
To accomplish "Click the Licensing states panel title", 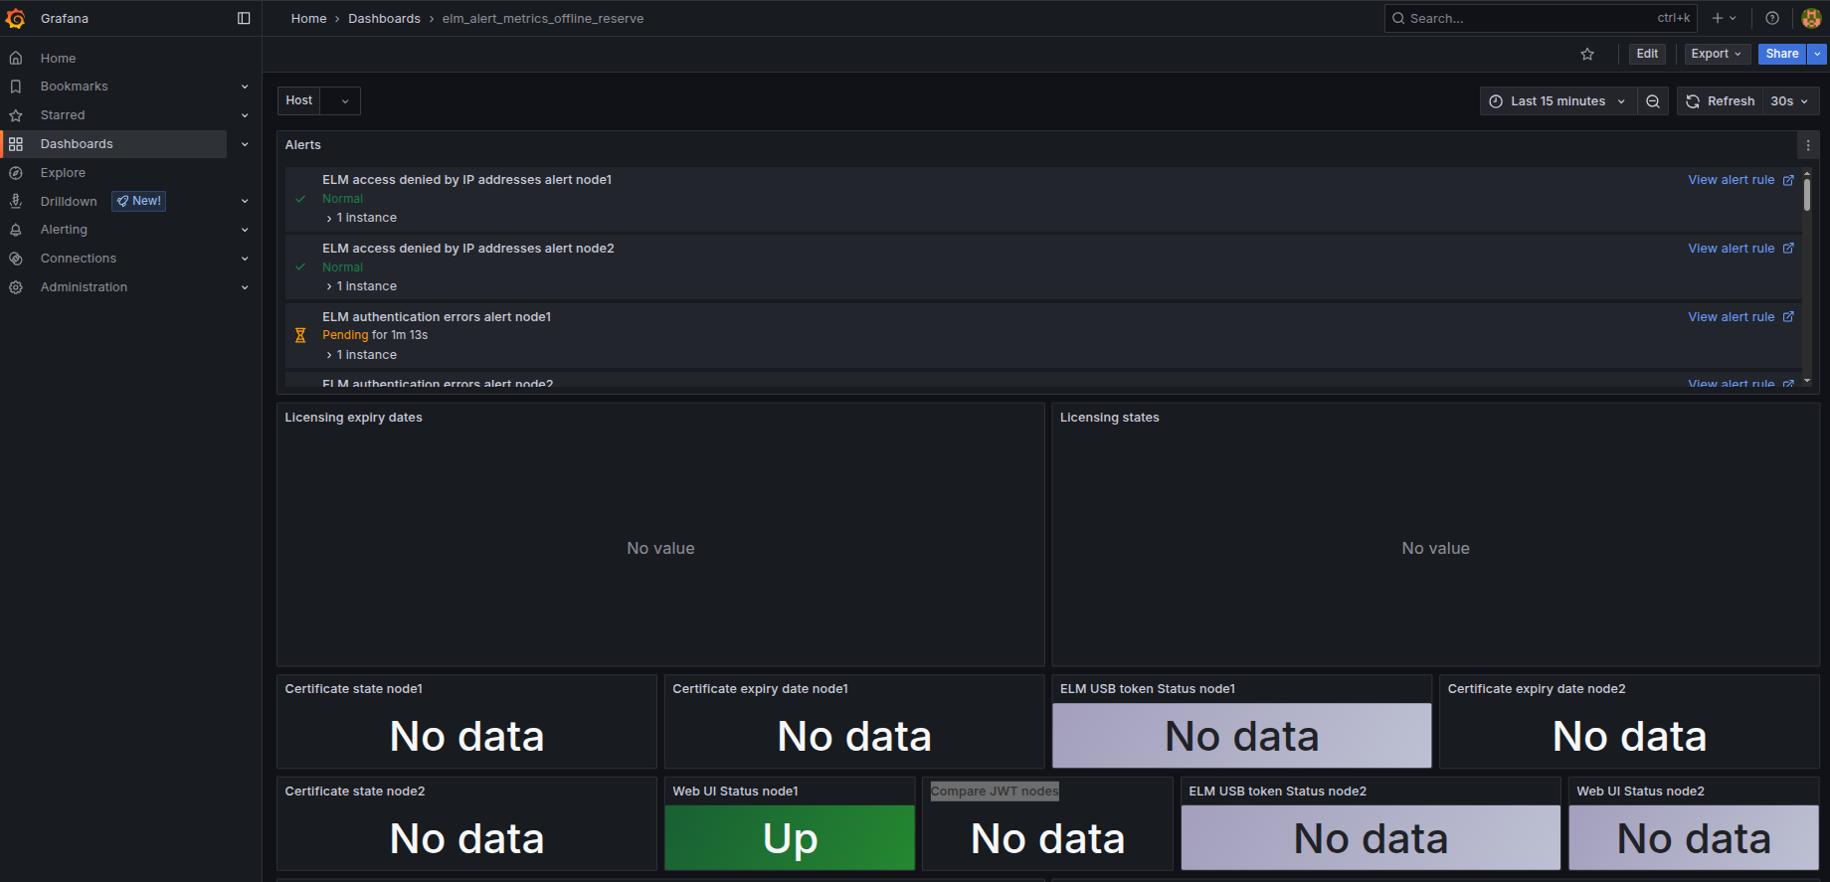I will pyautogui.click(x=1110, y=418).
